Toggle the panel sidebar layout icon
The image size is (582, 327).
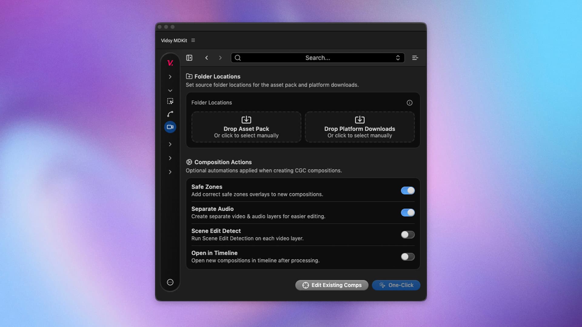pos(189,58)
